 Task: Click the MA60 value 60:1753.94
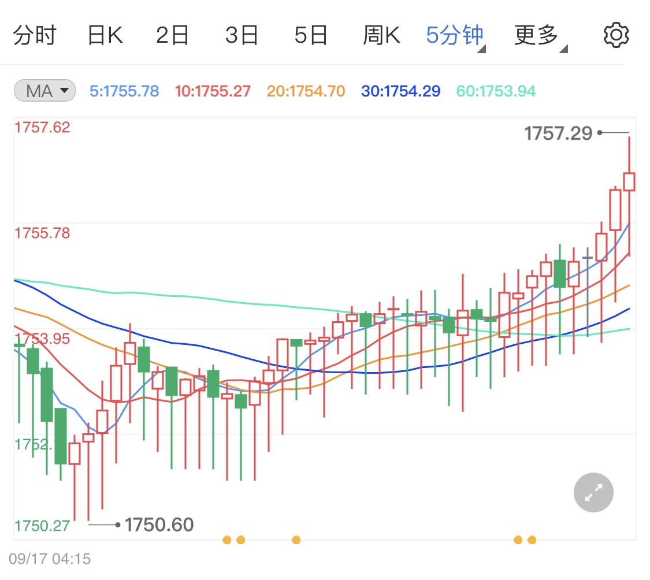click(x=496, y=91)
